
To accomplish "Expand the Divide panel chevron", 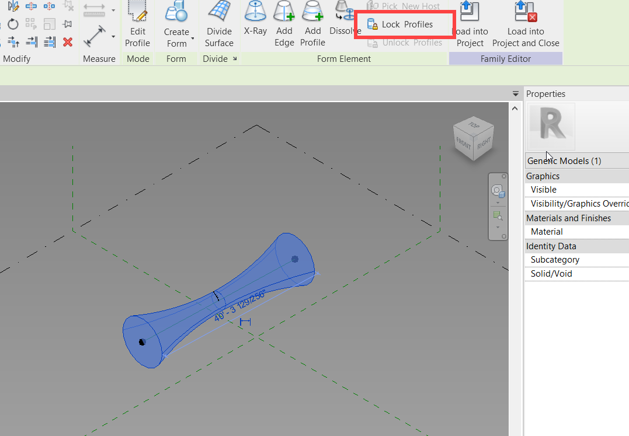I will (236, 58).
